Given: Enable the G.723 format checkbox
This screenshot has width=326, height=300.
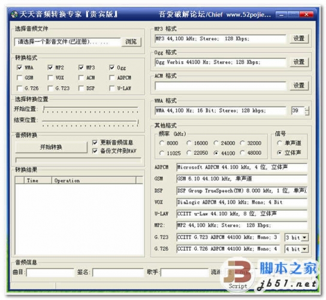Looking at the screenshot, I should 50,88.
